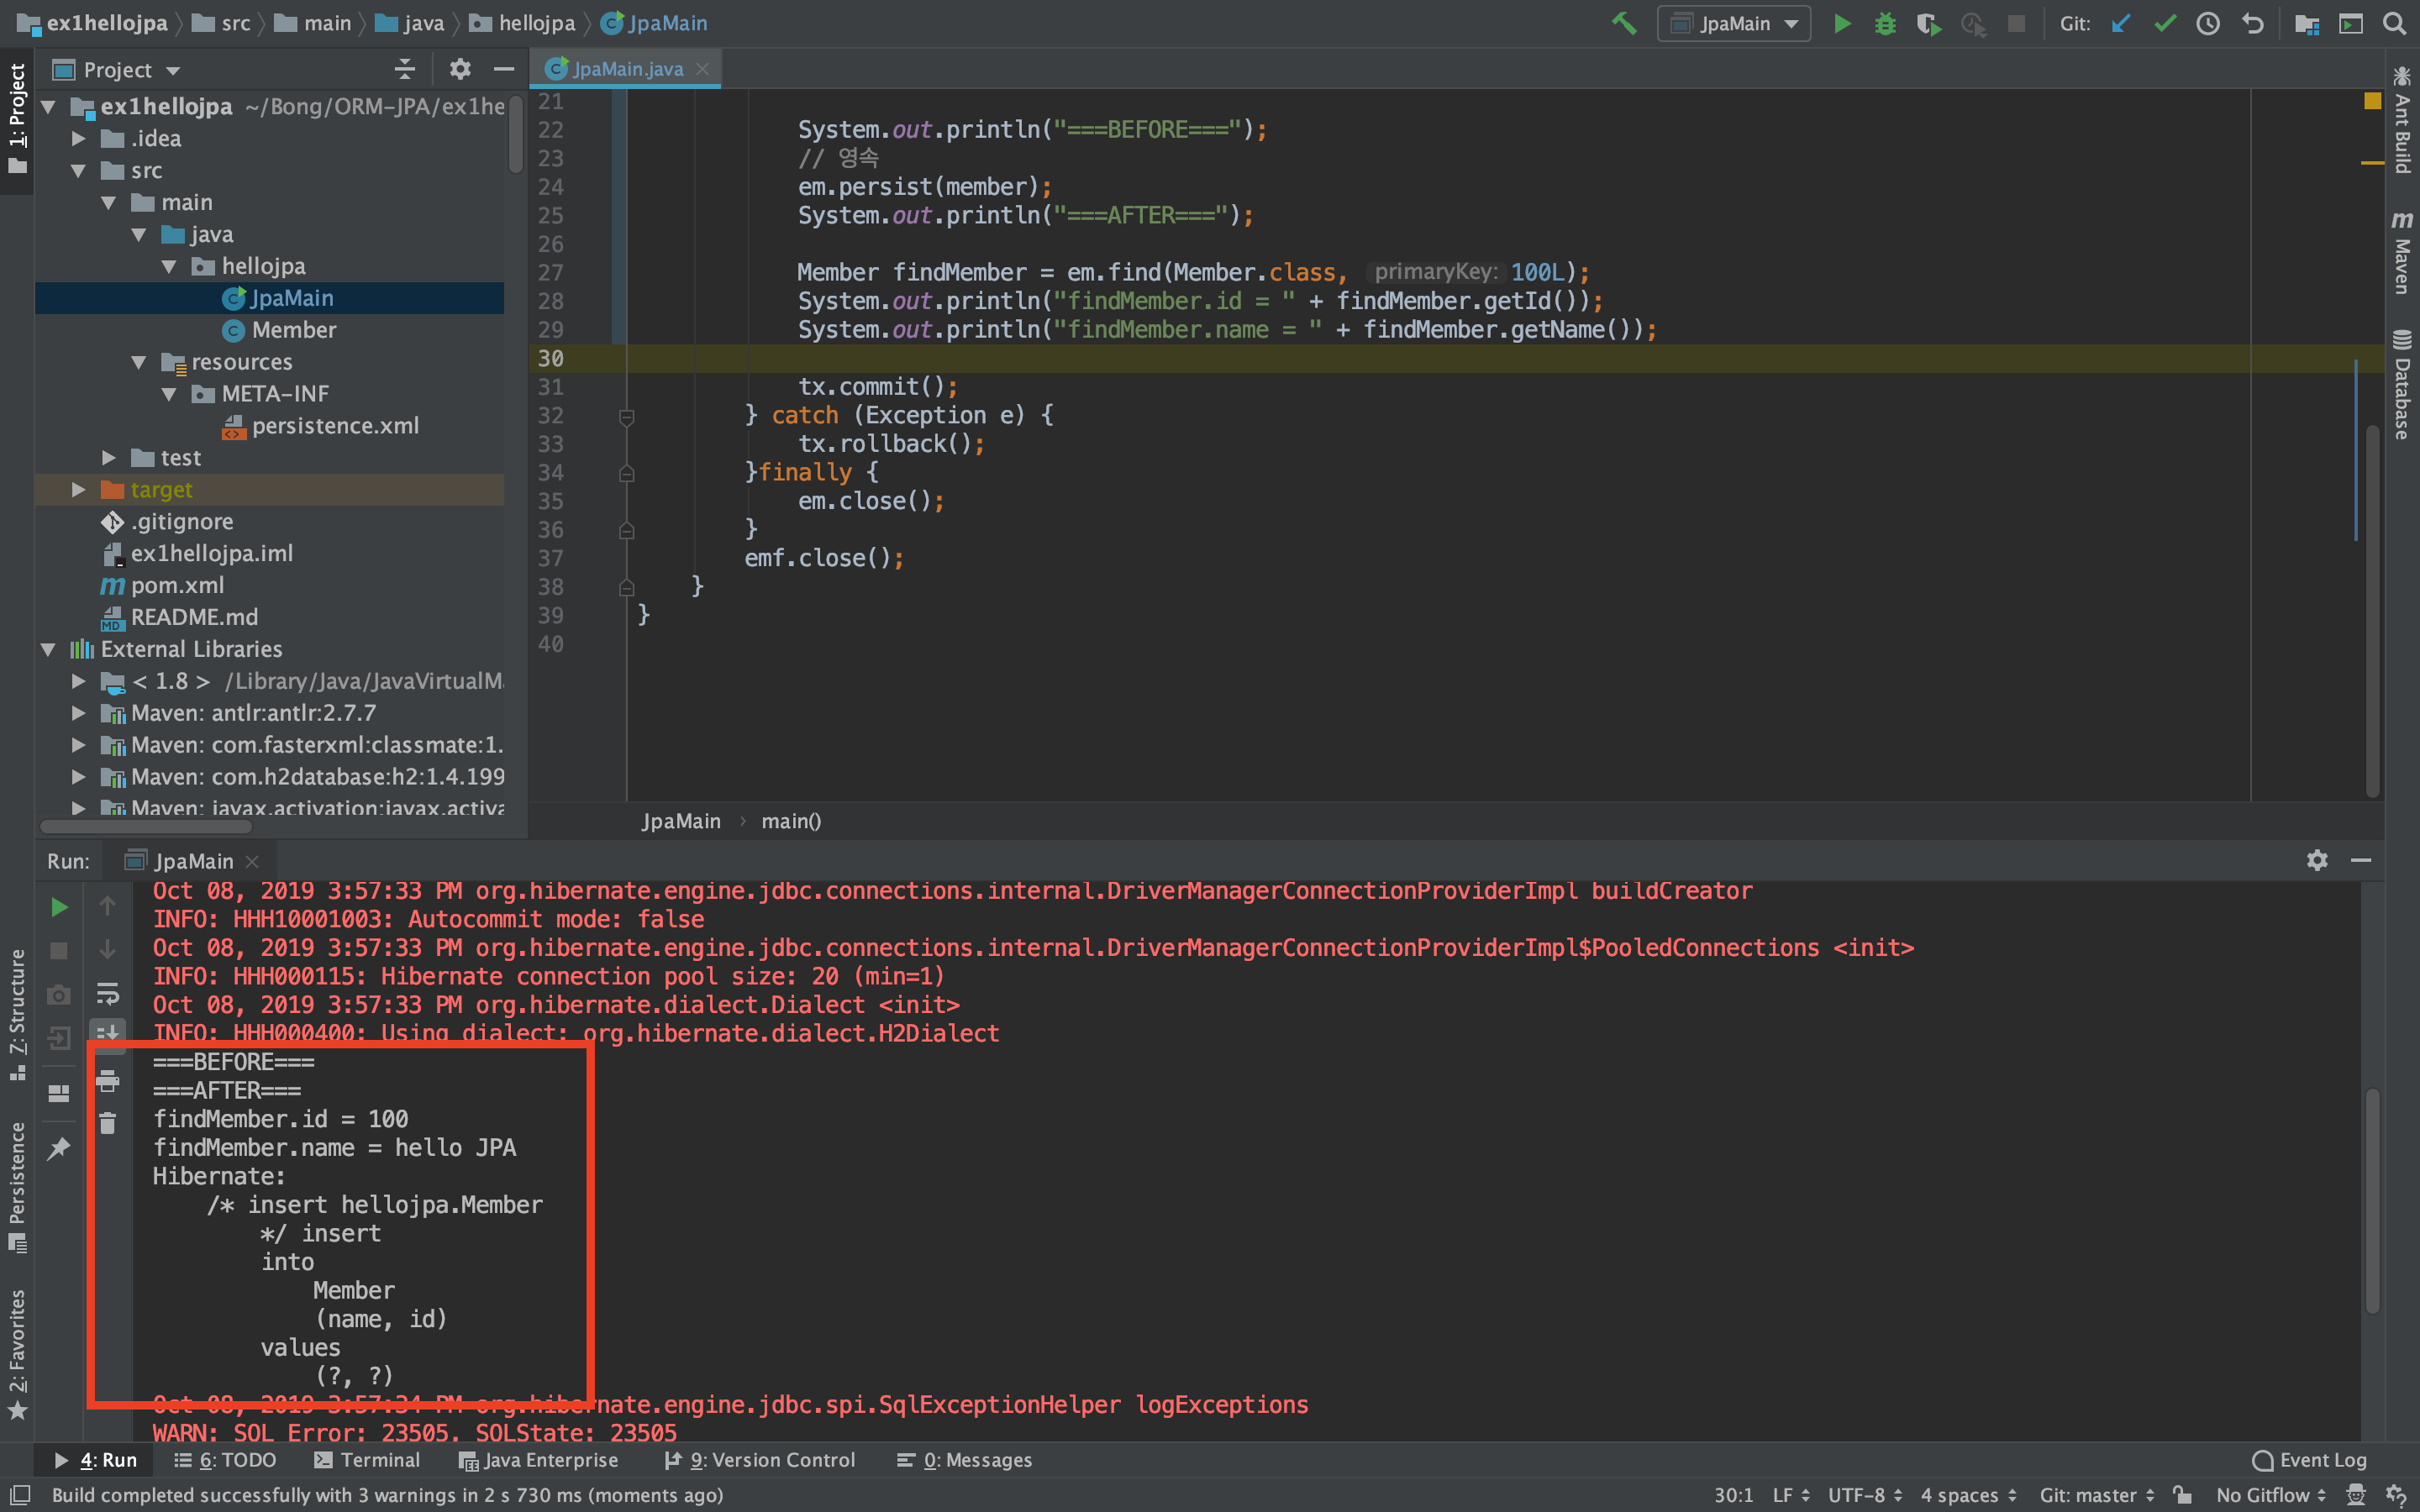
Task: Rerun JpaMain in the Run panel
Action: pos(59,907)
